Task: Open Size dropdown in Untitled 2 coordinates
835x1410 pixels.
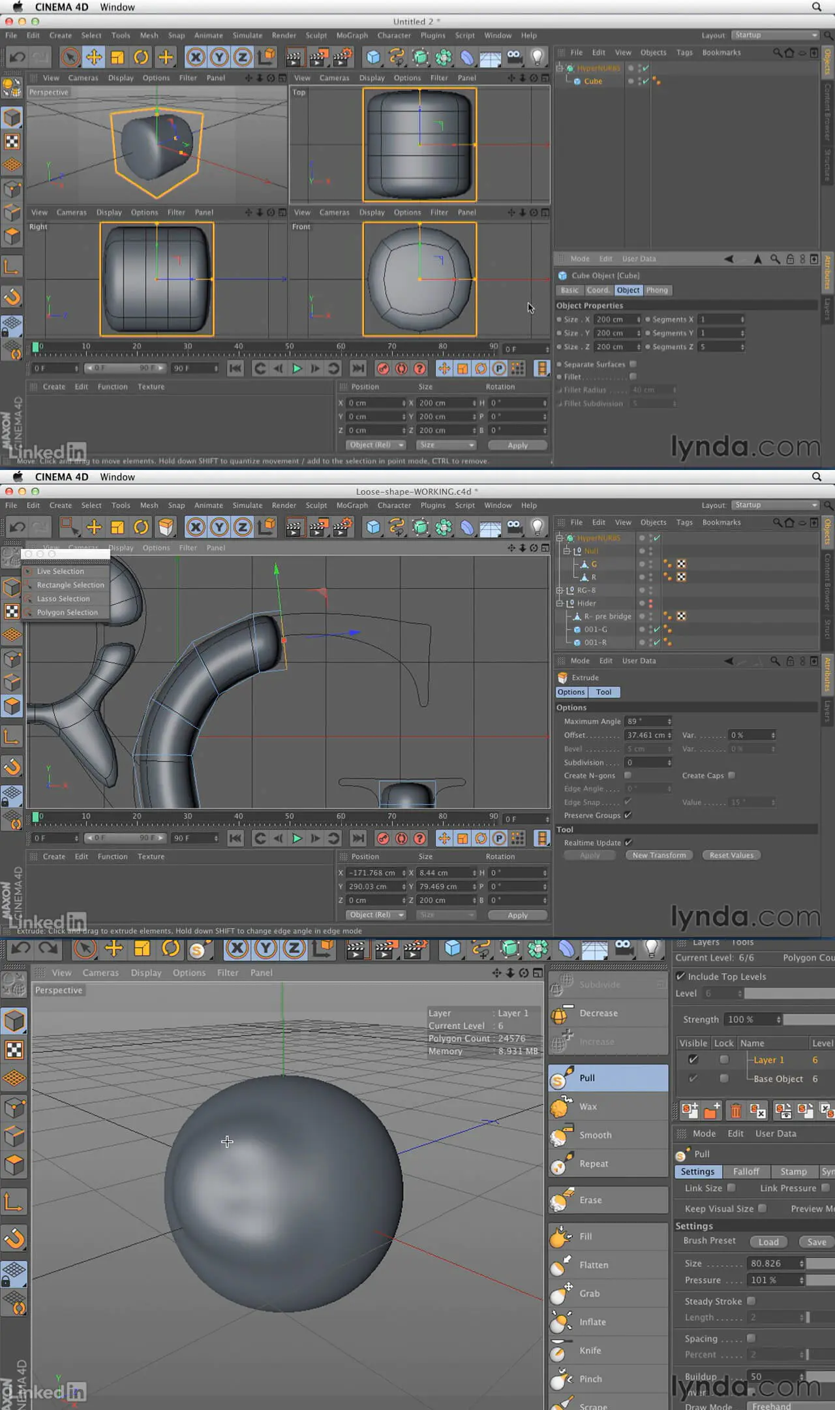Action: click(446, 445)
